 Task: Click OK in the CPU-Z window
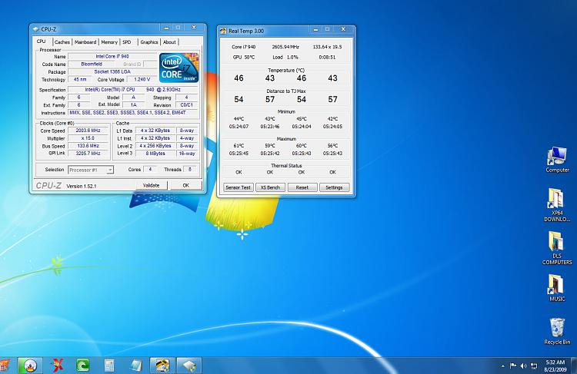click(186, 185)
